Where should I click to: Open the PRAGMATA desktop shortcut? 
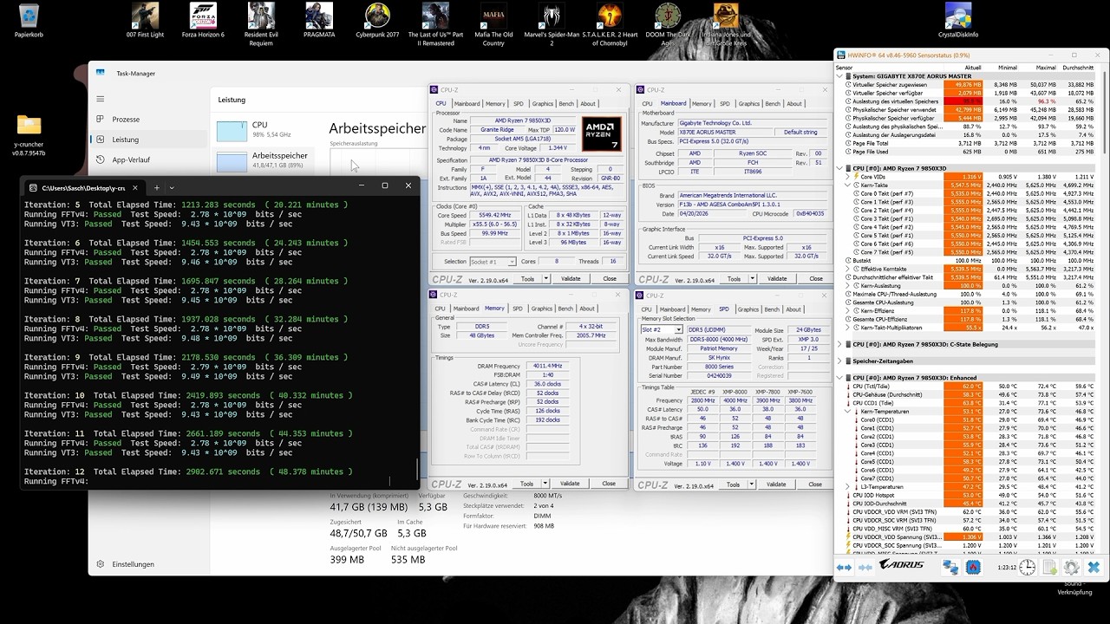coord(319,21)
